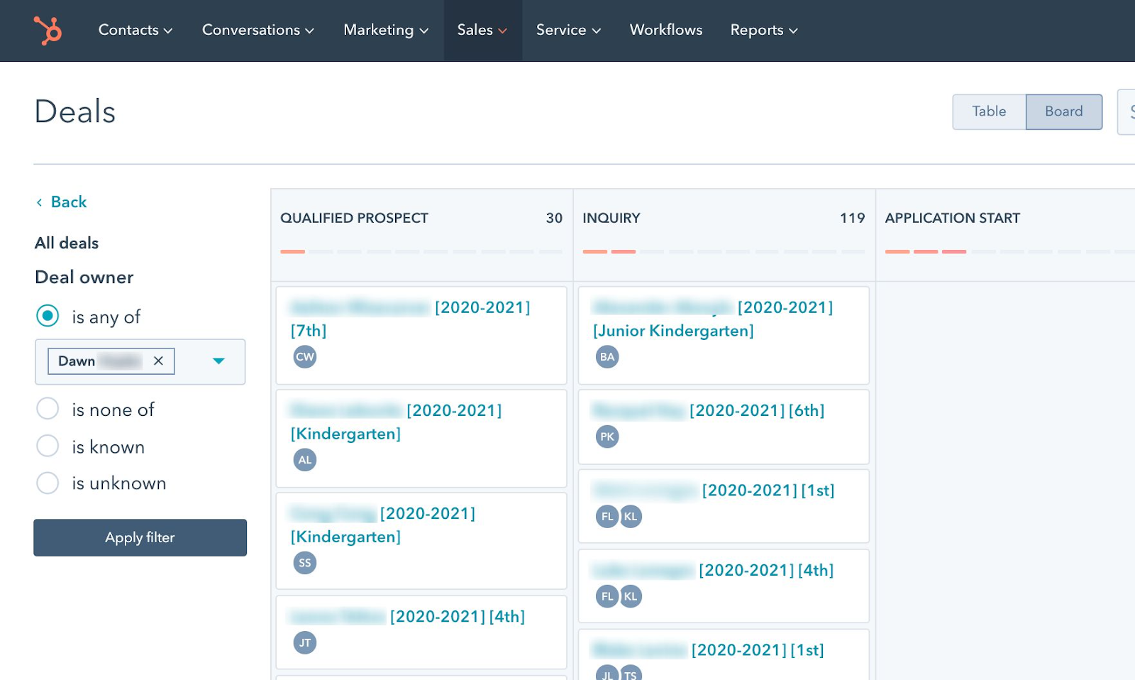Click the FL avatar on the Inquiry 4th grade deal

[x=607, y=596]
